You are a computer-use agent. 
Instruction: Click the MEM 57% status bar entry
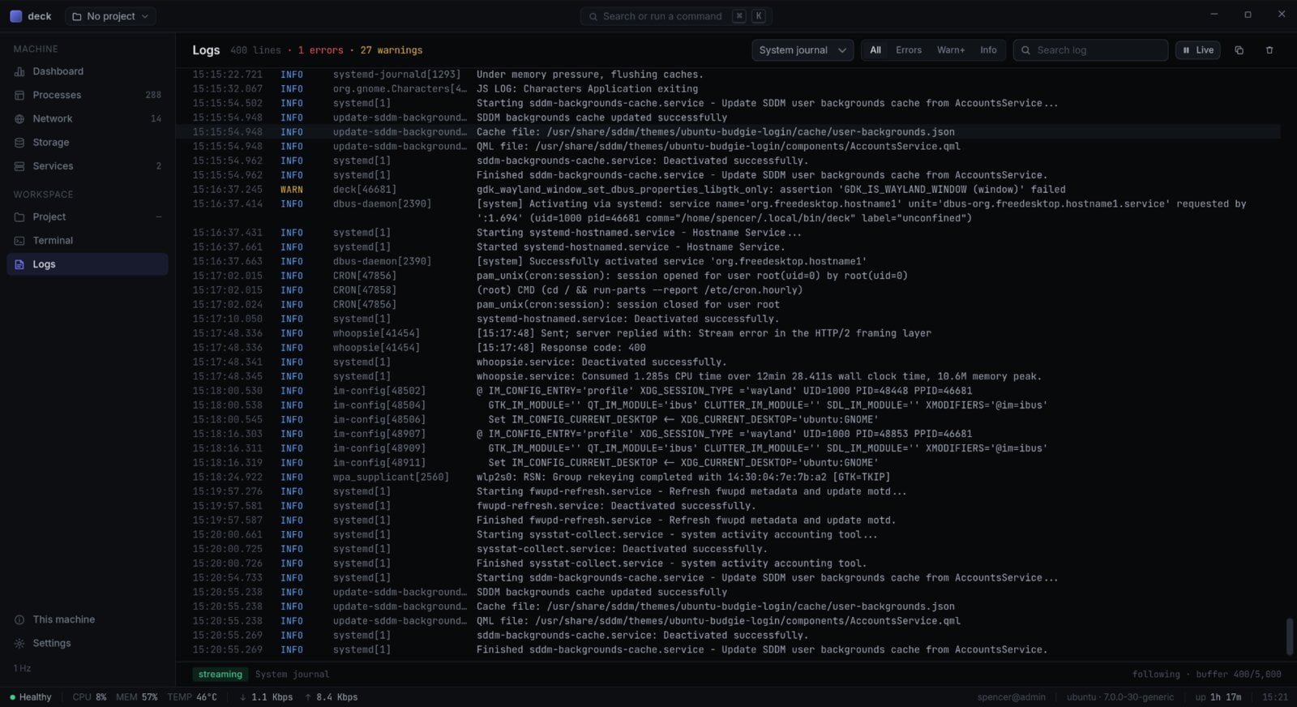(137, 697)
